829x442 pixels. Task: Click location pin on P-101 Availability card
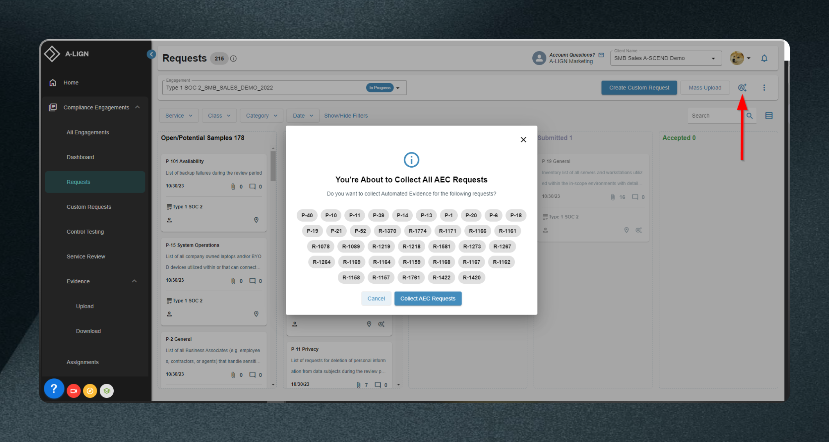256,220
